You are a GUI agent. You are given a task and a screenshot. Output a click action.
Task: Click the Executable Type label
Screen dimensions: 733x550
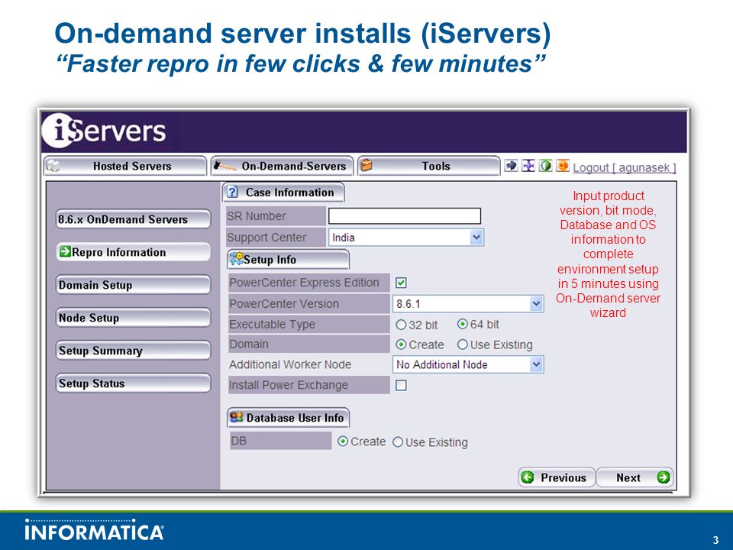click(x=272, y=324)
